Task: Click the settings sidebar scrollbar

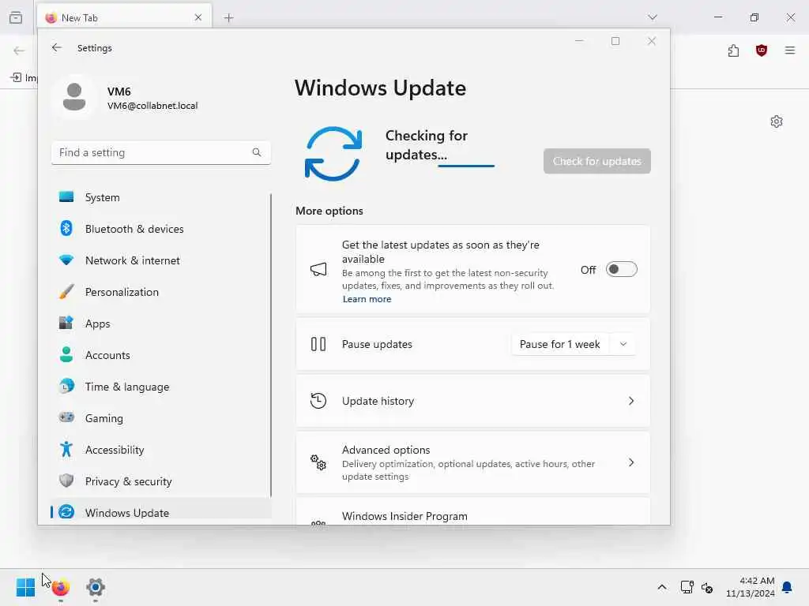Action: pyautogui.click(x=271, y=346)
